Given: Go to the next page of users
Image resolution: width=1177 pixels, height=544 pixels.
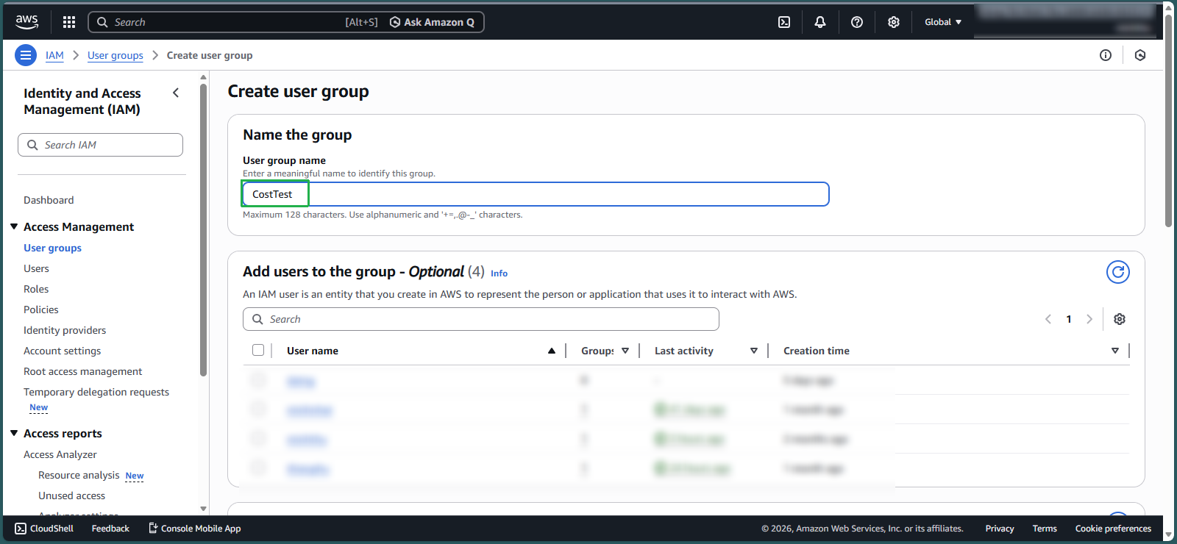Looking at the screenshot, I should click(1089, 319).
